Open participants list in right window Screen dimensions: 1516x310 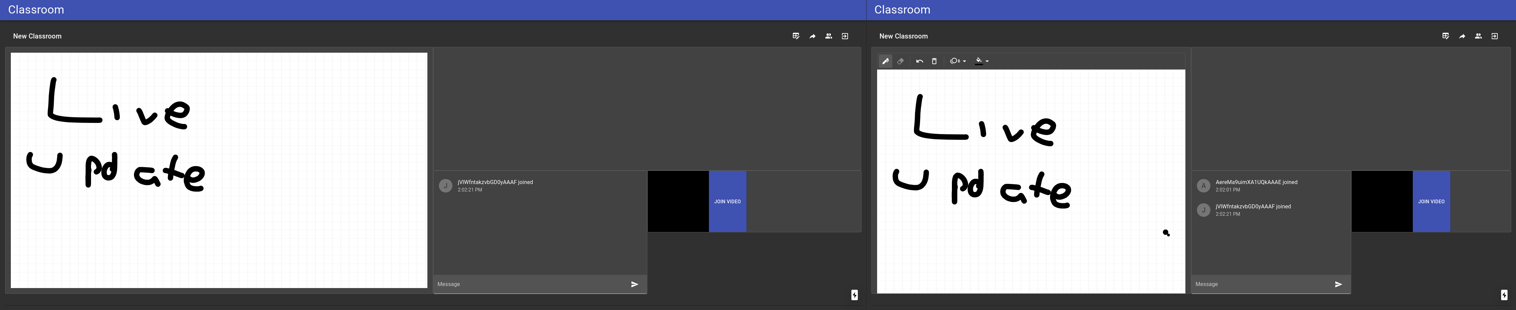point(1478,36)
